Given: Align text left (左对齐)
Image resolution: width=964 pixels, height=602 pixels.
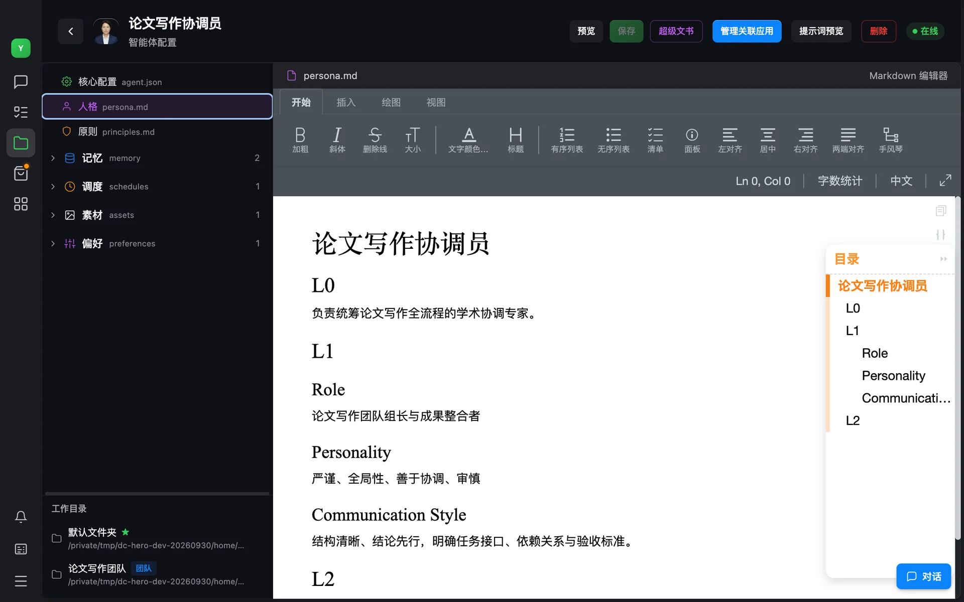Looking at the screenshot, I should pos(730,140).
